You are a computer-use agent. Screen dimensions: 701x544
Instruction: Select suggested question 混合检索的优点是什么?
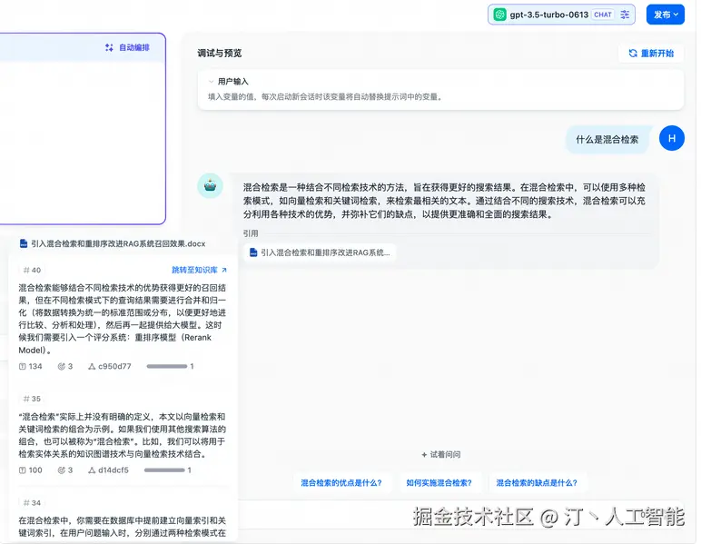click(341, 483)
